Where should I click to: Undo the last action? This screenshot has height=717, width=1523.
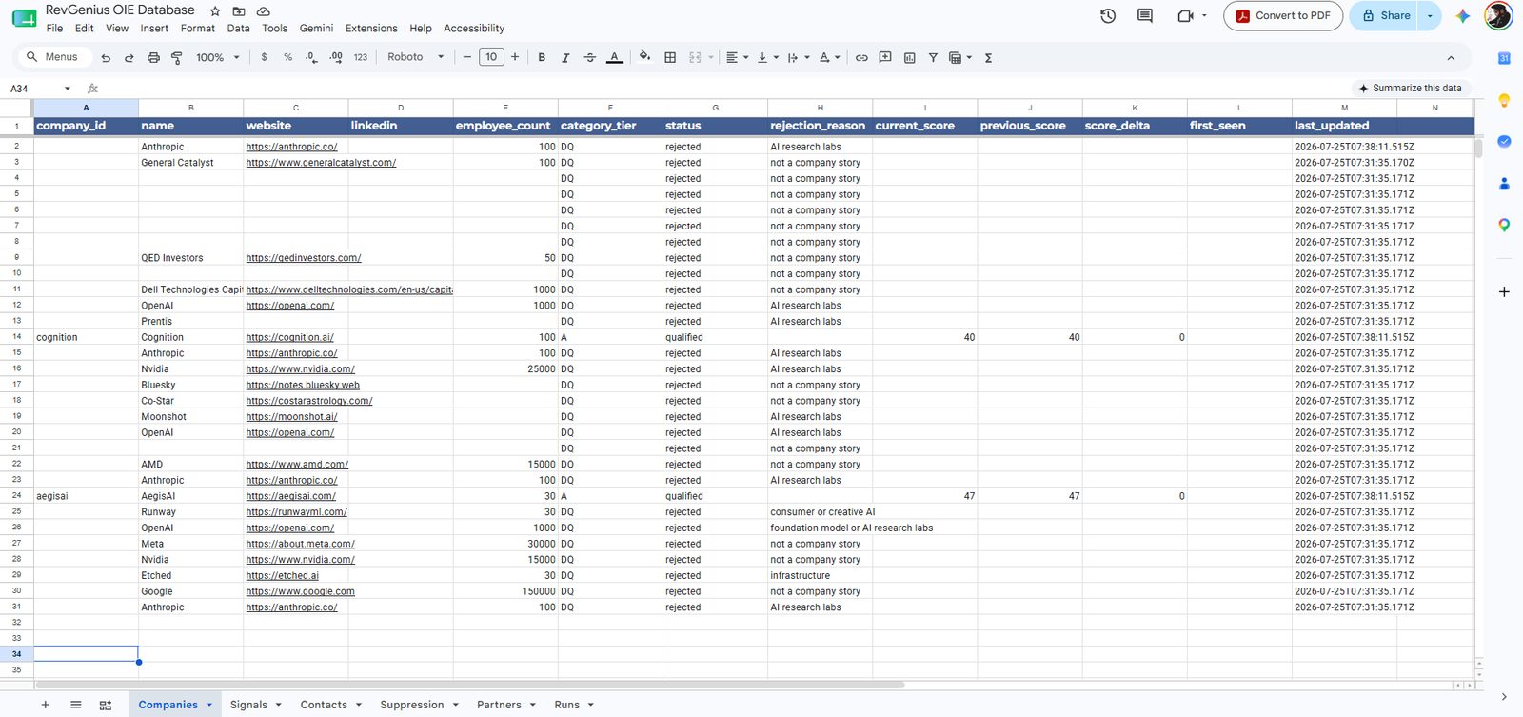106,57
